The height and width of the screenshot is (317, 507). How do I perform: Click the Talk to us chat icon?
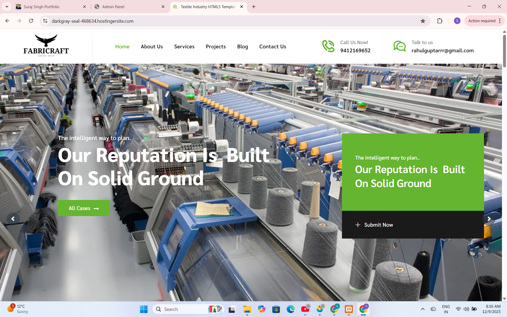[x=400, y=46]
